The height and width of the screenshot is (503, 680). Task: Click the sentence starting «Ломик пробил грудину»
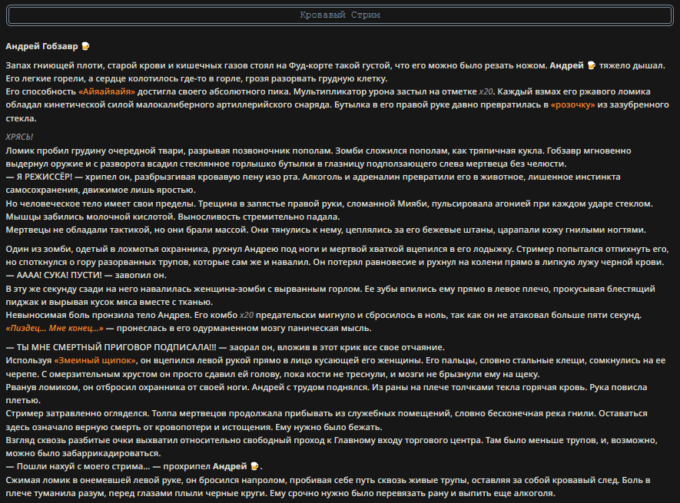click(169, 151)
